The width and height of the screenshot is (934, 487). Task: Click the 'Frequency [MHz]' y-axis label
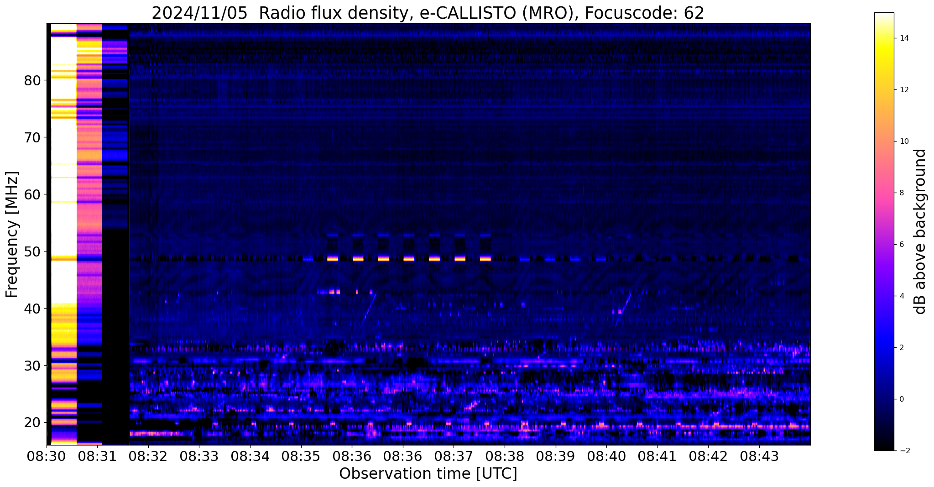[x=12, y=235]
